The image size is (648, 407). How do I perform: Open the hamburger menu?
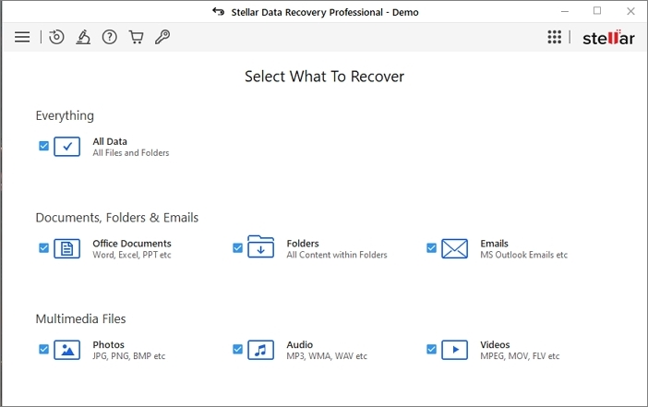point(22,37)
